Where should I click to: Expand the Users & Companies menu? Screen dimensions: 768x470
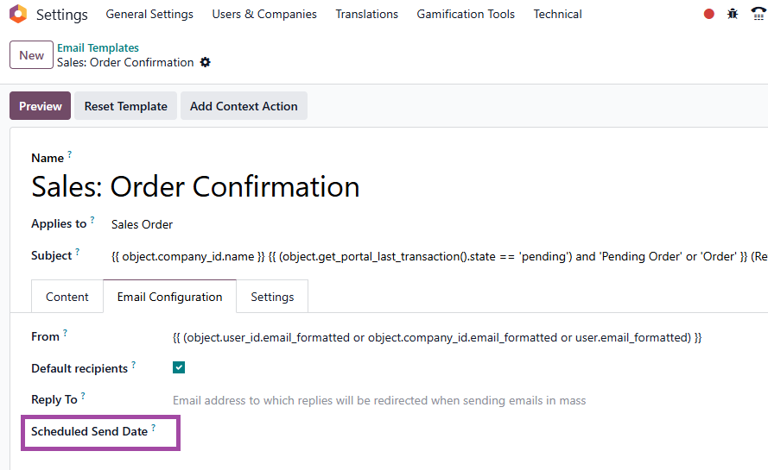264,14
